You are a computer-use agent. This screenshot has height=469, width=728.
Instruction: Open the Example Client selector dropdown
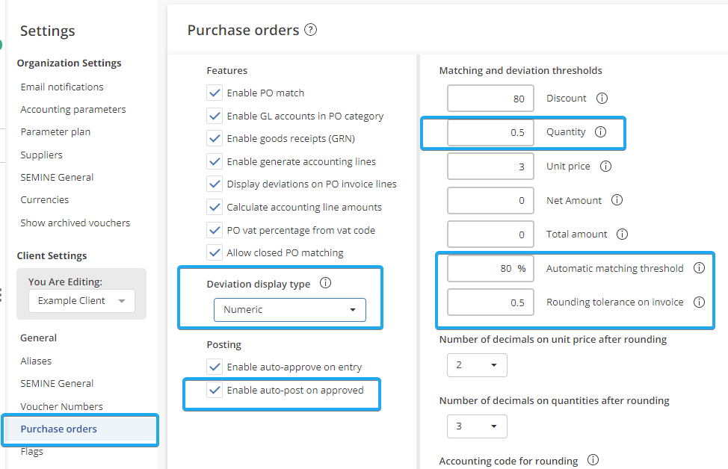[x=82, y=301]
